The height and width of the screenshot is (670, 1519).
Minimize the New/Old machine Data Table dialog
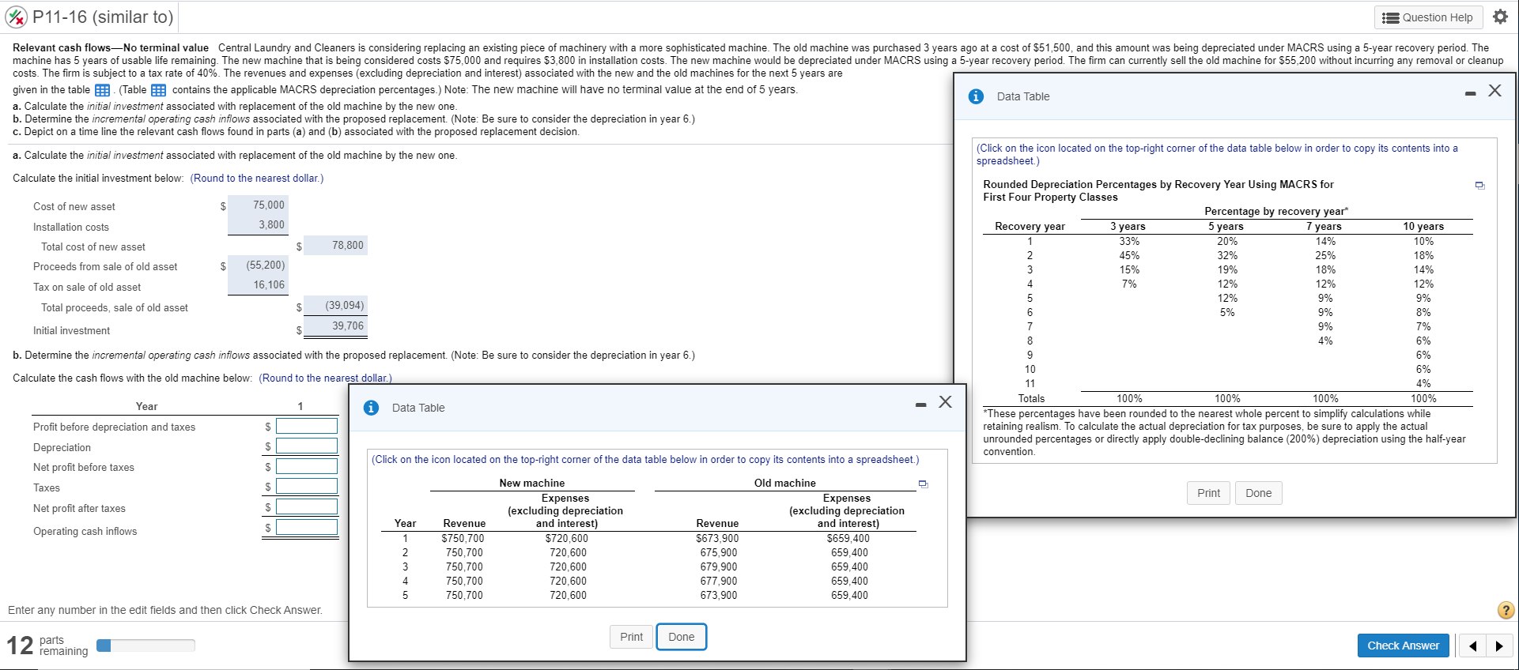click(x=920, y=405)
